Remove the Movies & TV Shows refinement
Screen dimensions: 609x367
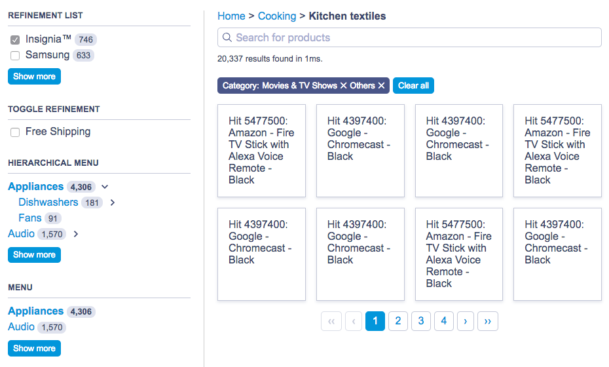point(343,86)
